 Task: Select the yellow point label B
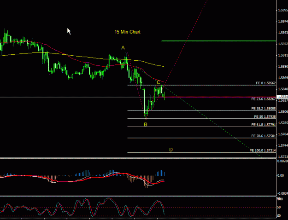click(x=146, y=125)
